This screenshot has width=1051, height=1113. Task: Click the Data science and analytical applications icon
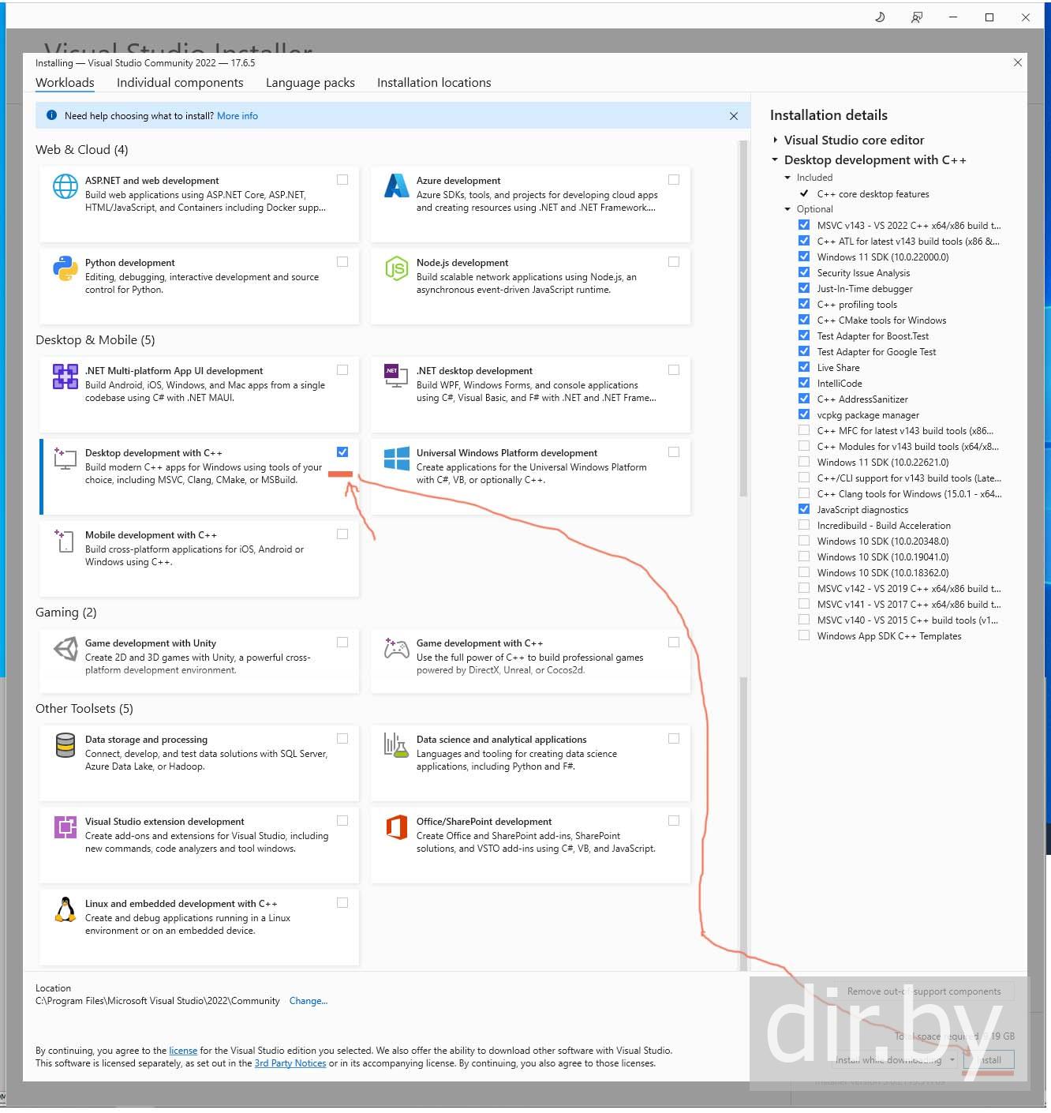click(396, 745)
